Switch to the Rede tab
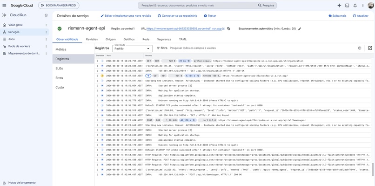The image size is (375, 186). point(146,39)
